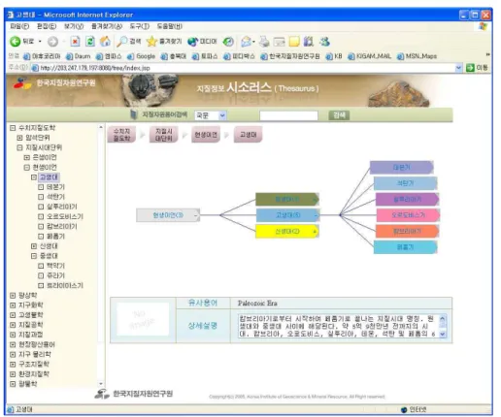
Task: Click the 수치지질도학 breadcrumb button
Action: 121,135
